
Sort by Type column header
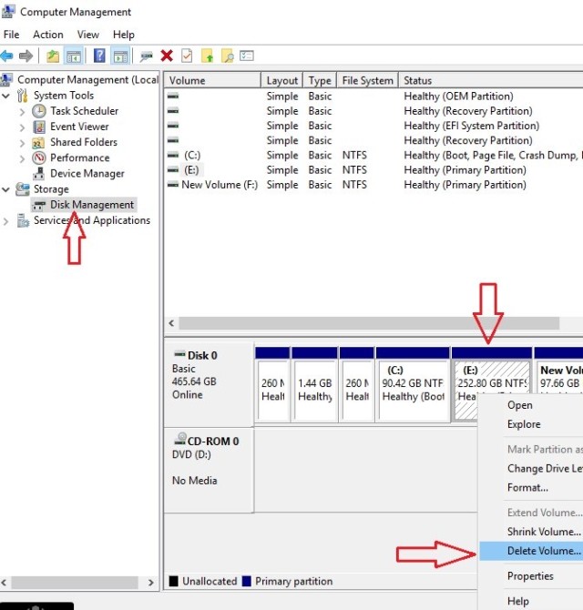[320, 80]
